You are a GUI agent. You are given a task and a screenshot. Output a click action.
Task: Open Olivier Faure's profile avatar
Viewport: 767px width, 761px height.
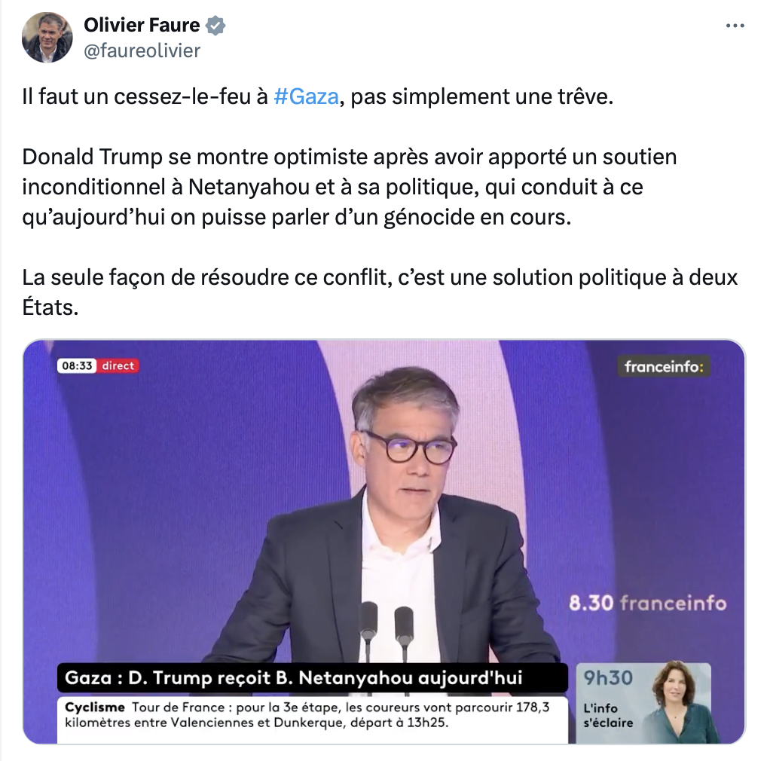(x=47, y=38)
